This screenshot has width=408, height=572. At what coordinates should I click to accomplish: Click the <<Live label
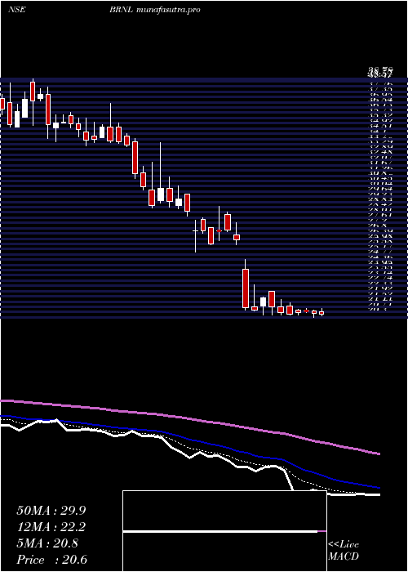(344, 545)
